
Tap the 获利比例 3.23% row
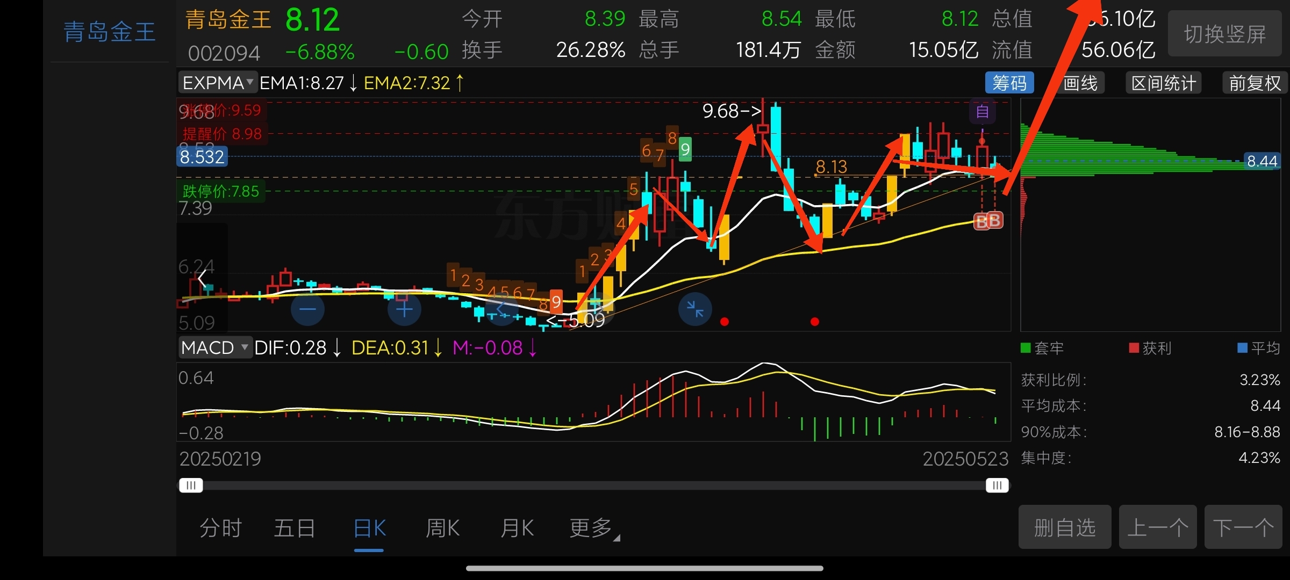(x=1150, y=380)
